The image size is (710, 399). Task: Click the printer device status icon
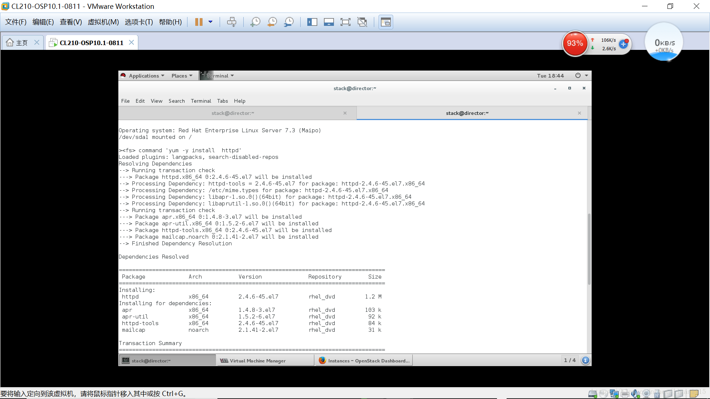625,394
